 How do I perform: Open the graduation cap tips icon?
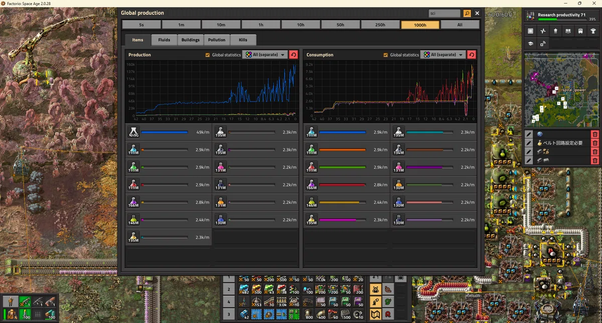pyautogui.click(x=530, y=44)
